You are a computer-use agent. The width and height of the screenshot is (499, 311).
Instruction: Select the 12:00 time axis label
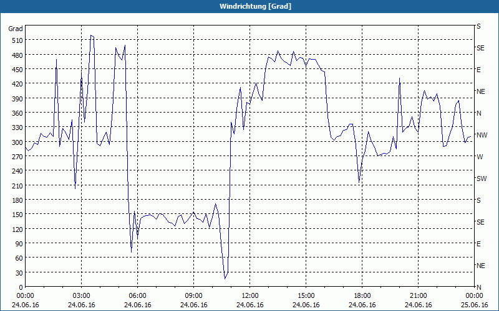tap(250, 296)
